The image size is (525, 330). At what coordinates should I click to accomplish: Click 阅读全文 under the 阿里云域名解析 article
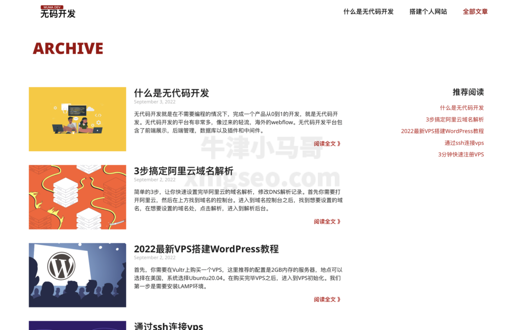327,221
